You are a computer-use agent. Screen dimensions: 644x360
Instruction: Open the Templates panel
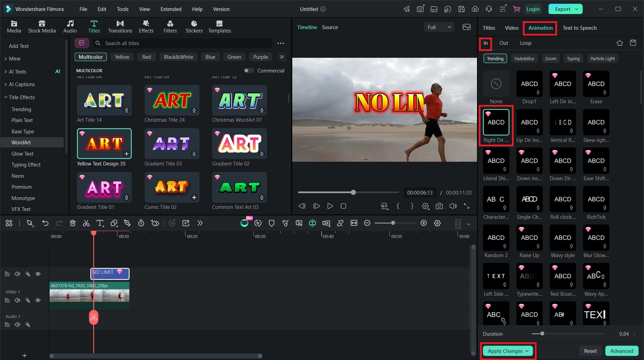pos(219,26)
